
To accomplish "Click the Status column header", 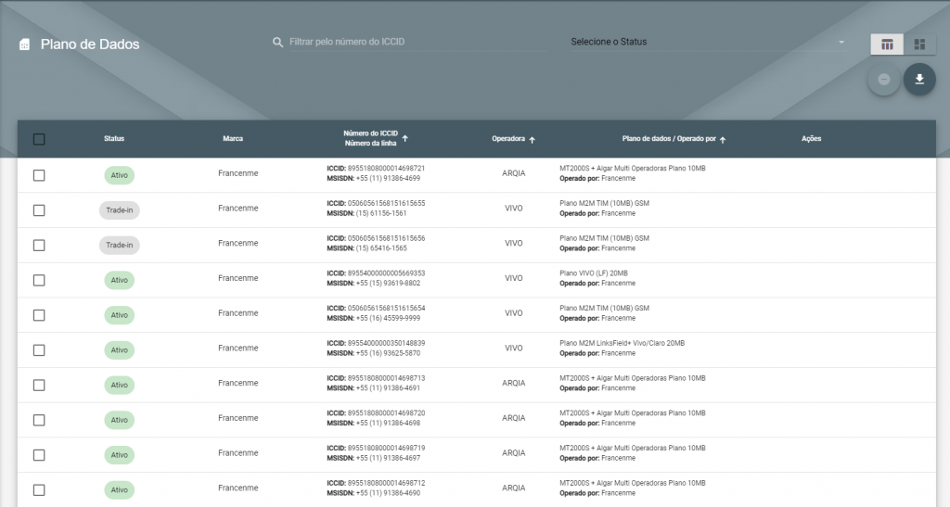I will click(x=114, y=138).
